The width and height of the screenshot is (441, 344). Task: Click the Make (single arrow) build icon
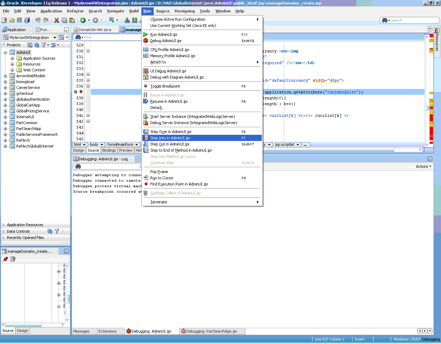127,20
